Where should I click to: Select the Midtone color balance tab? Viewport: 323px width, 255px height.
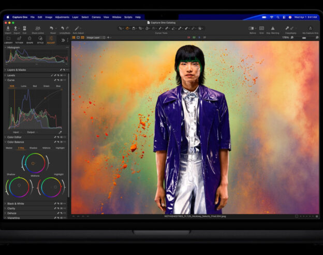click(x=47, y=148)
